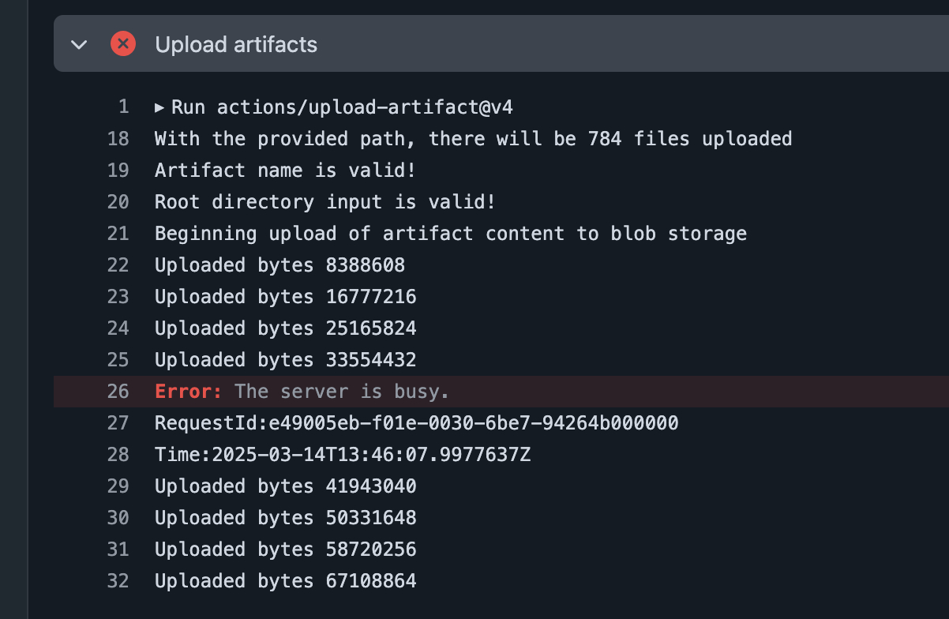Select log line number 25
The image size is (949, 619).
tap(118, 360)
